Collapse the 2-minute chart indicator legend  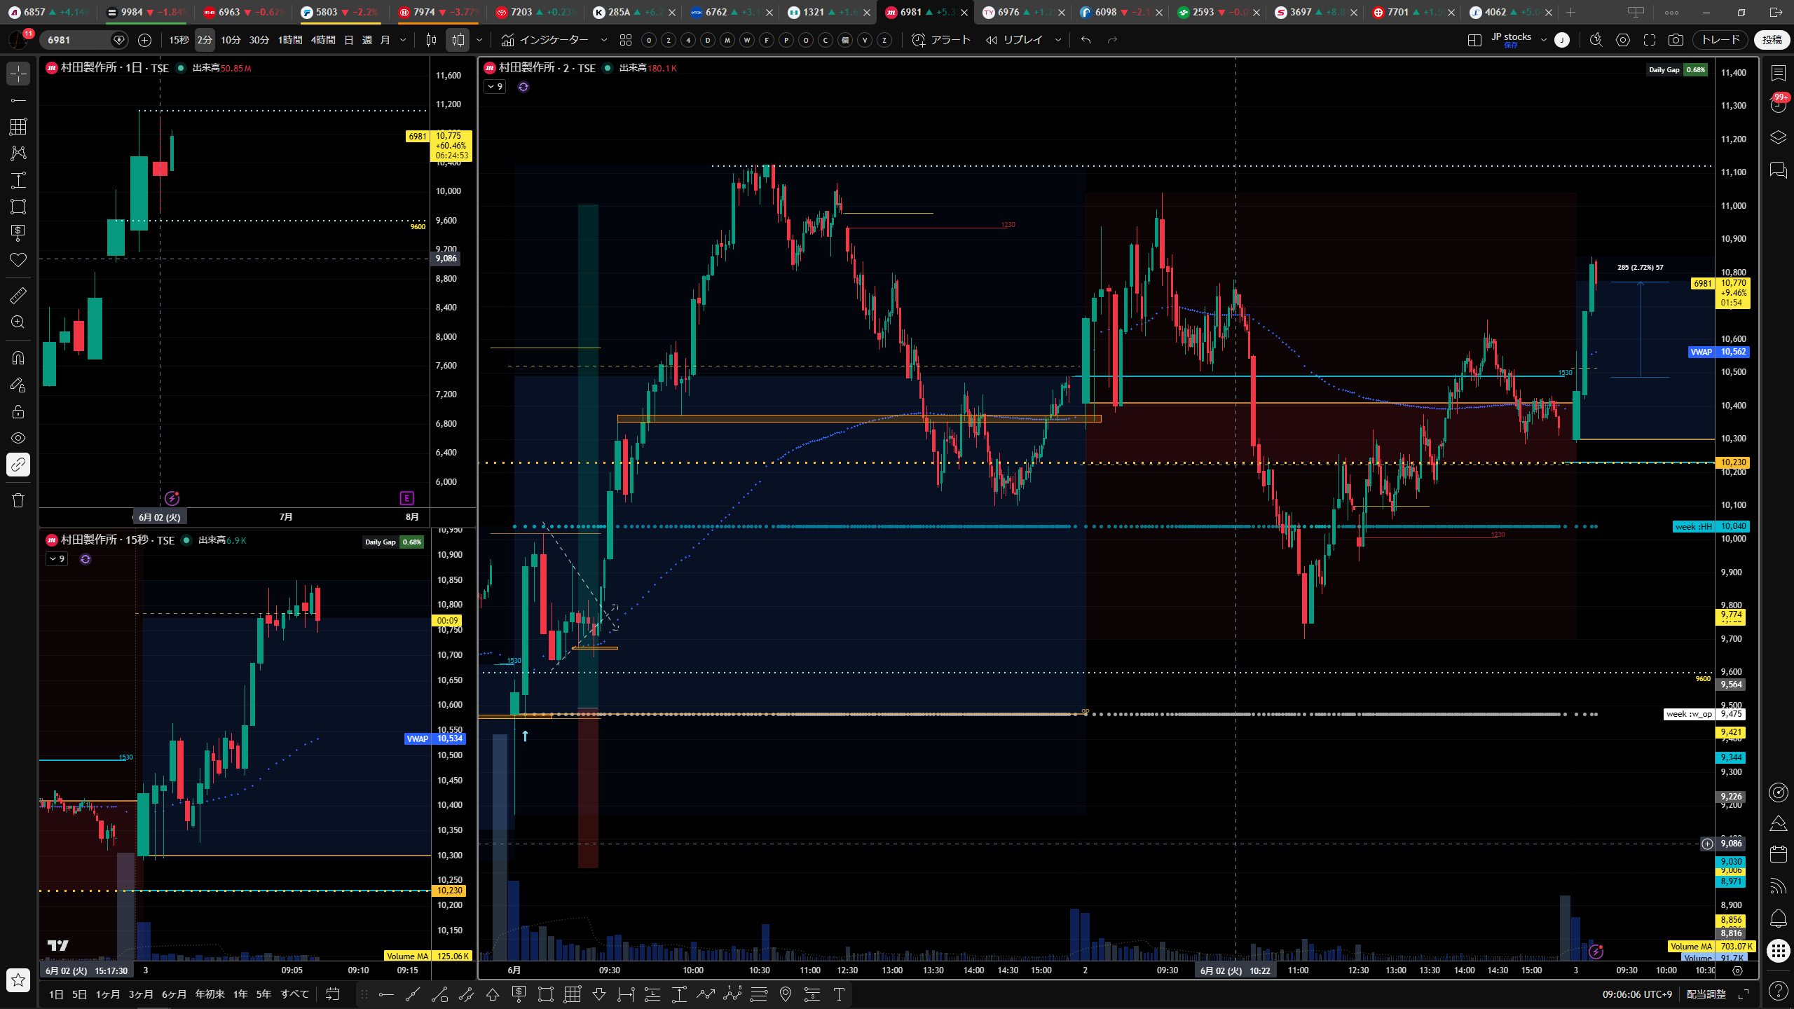[x=495, y=87]
